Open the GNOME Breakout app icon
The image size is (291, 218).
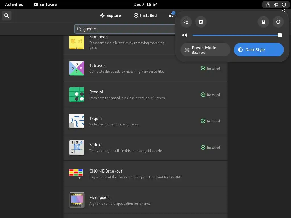pyautogui.click(x=76, y=174)
